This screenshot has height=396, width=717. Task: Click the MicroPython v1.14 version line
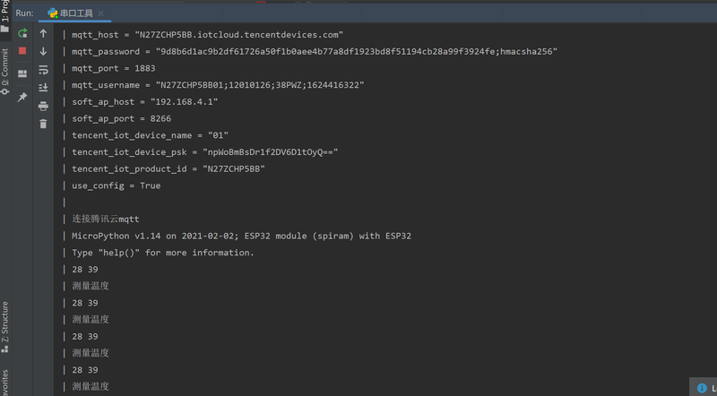241,236
